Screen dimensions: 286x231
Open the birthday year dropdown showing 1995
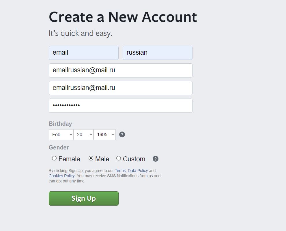click(x=104, y=134)
